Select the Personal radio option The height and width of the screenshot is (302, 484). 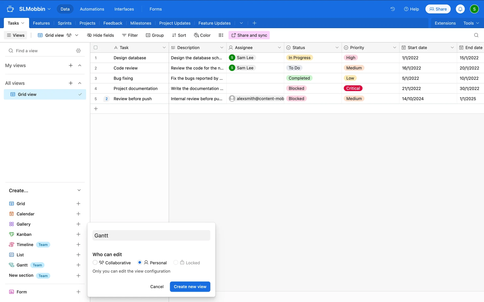click(140, 262)
